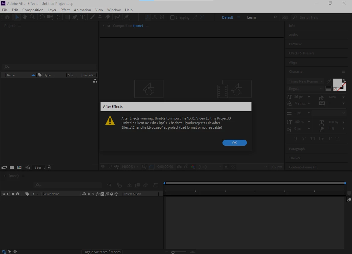Toggle the 3D layer cube switch header

click(116, 194)
